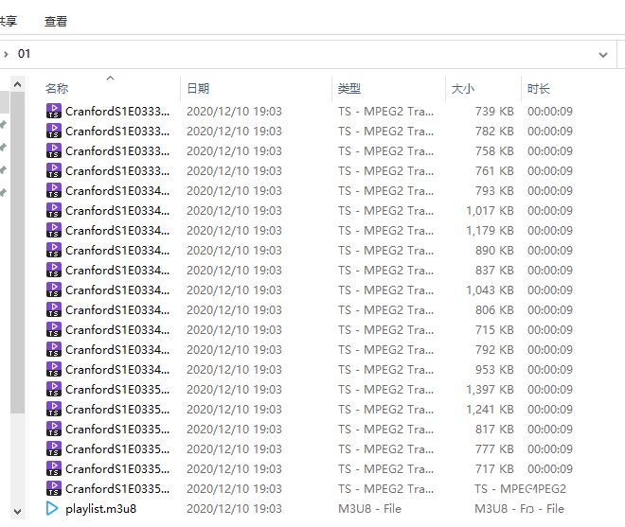Select the TS icon in the 1,241 KB row
625x527 pixels.
pyautogui.click(x=54, y=410)
